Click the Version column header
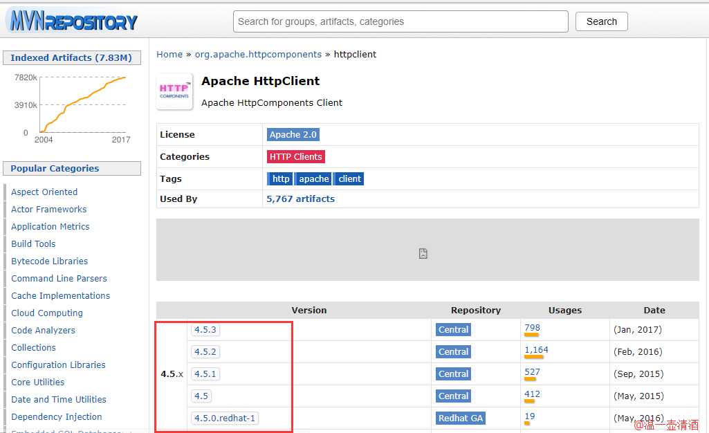 coord(309,311)
